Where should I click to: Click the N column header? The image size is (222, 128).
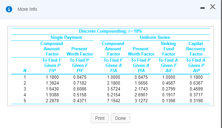pyautogui.click(x=25, y=71)
